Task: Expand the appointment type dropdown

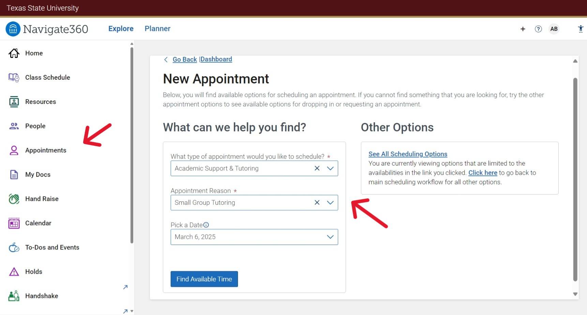Action: click(330, 168)
